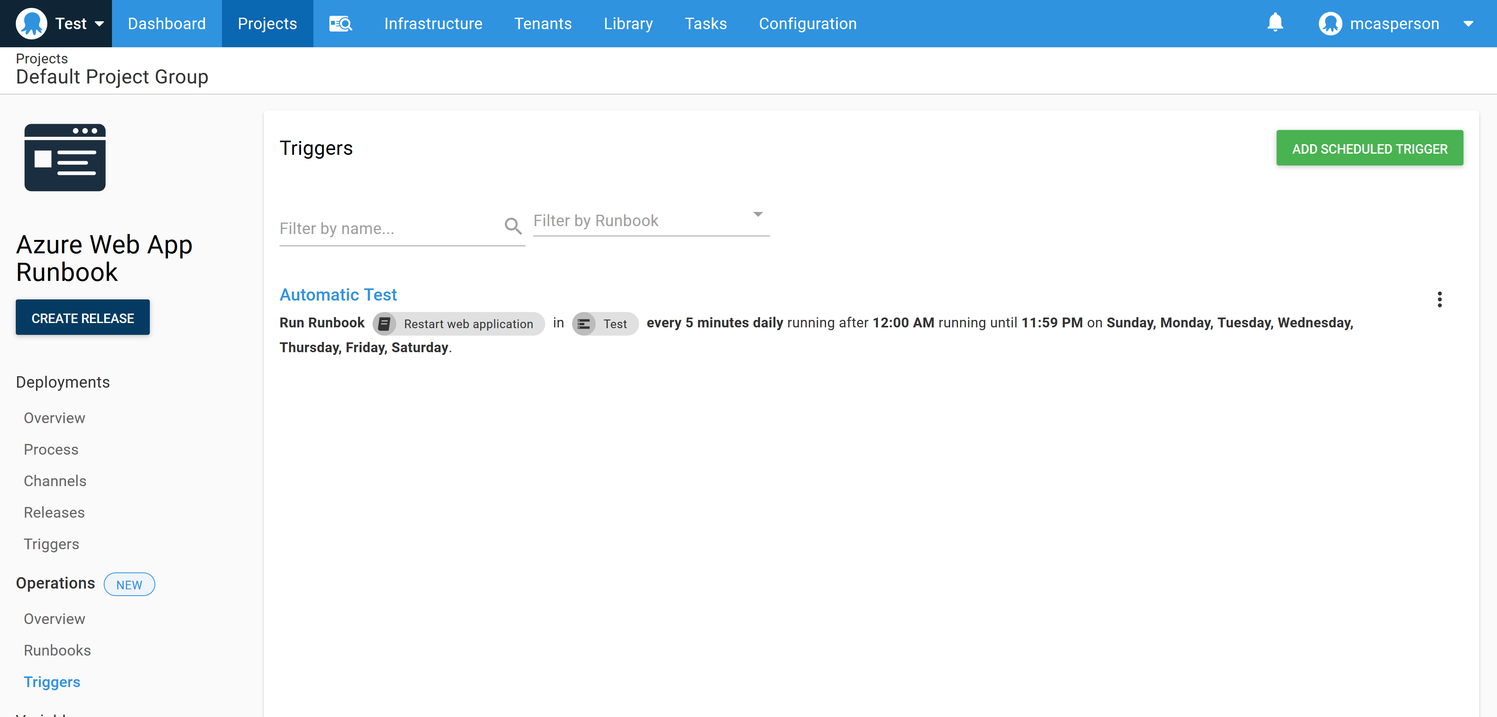Select Runbooks under Operations
This screenshot has height=717, width=1497.
click(57, 650)
